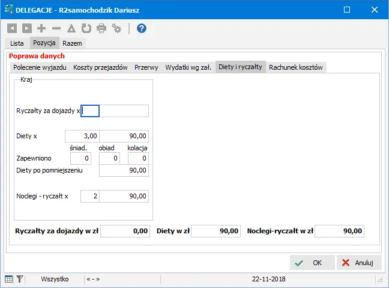The image size is (389, 288).
Task: Click the table grid icon in status bar
Action: tap(8, 279)
